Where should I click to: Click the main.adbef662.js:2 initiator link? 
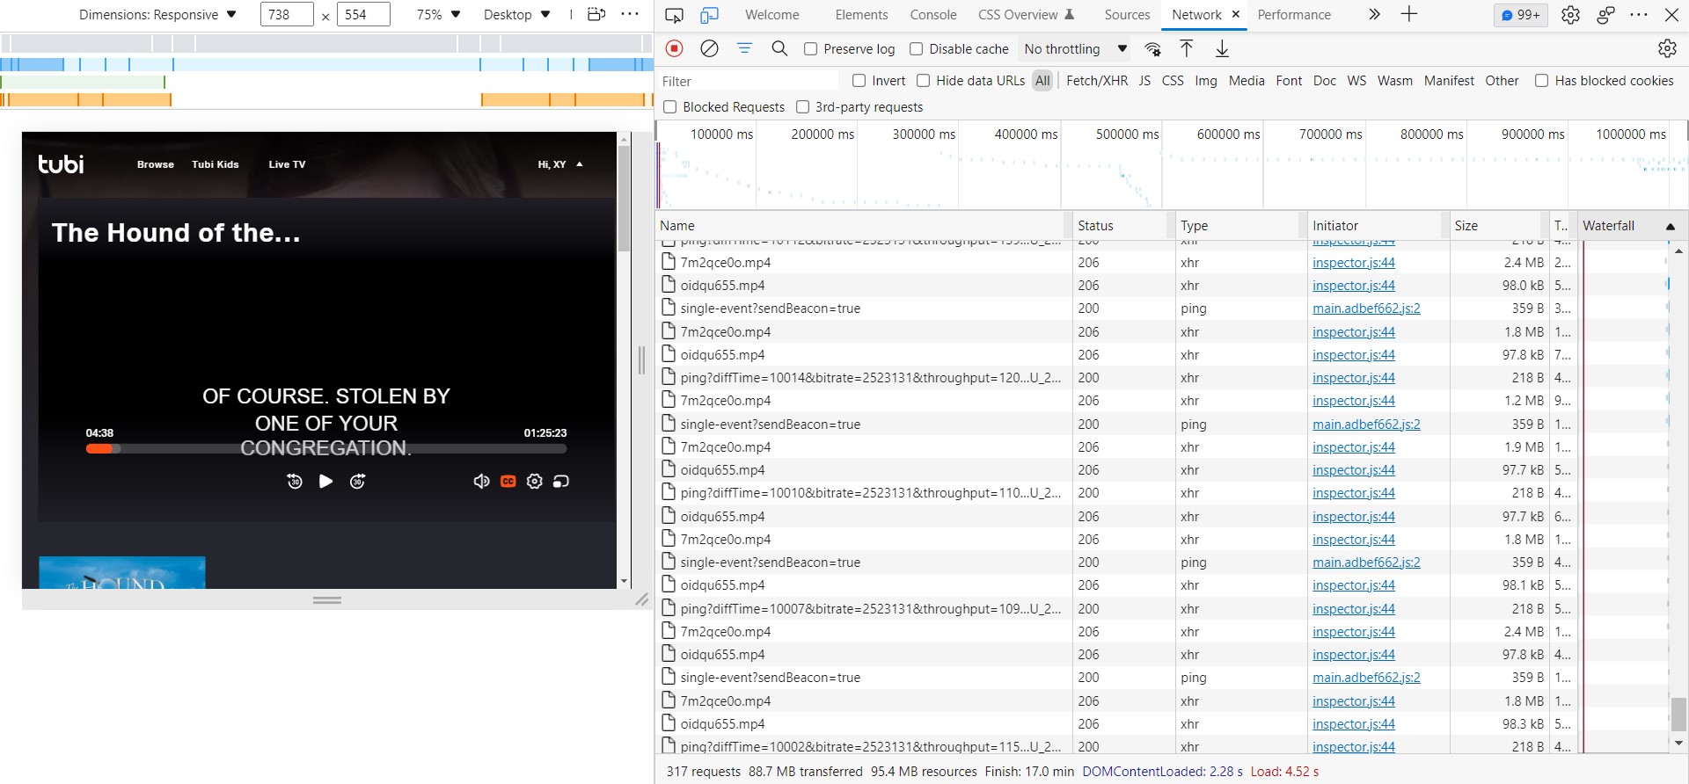pos(1366,309)
